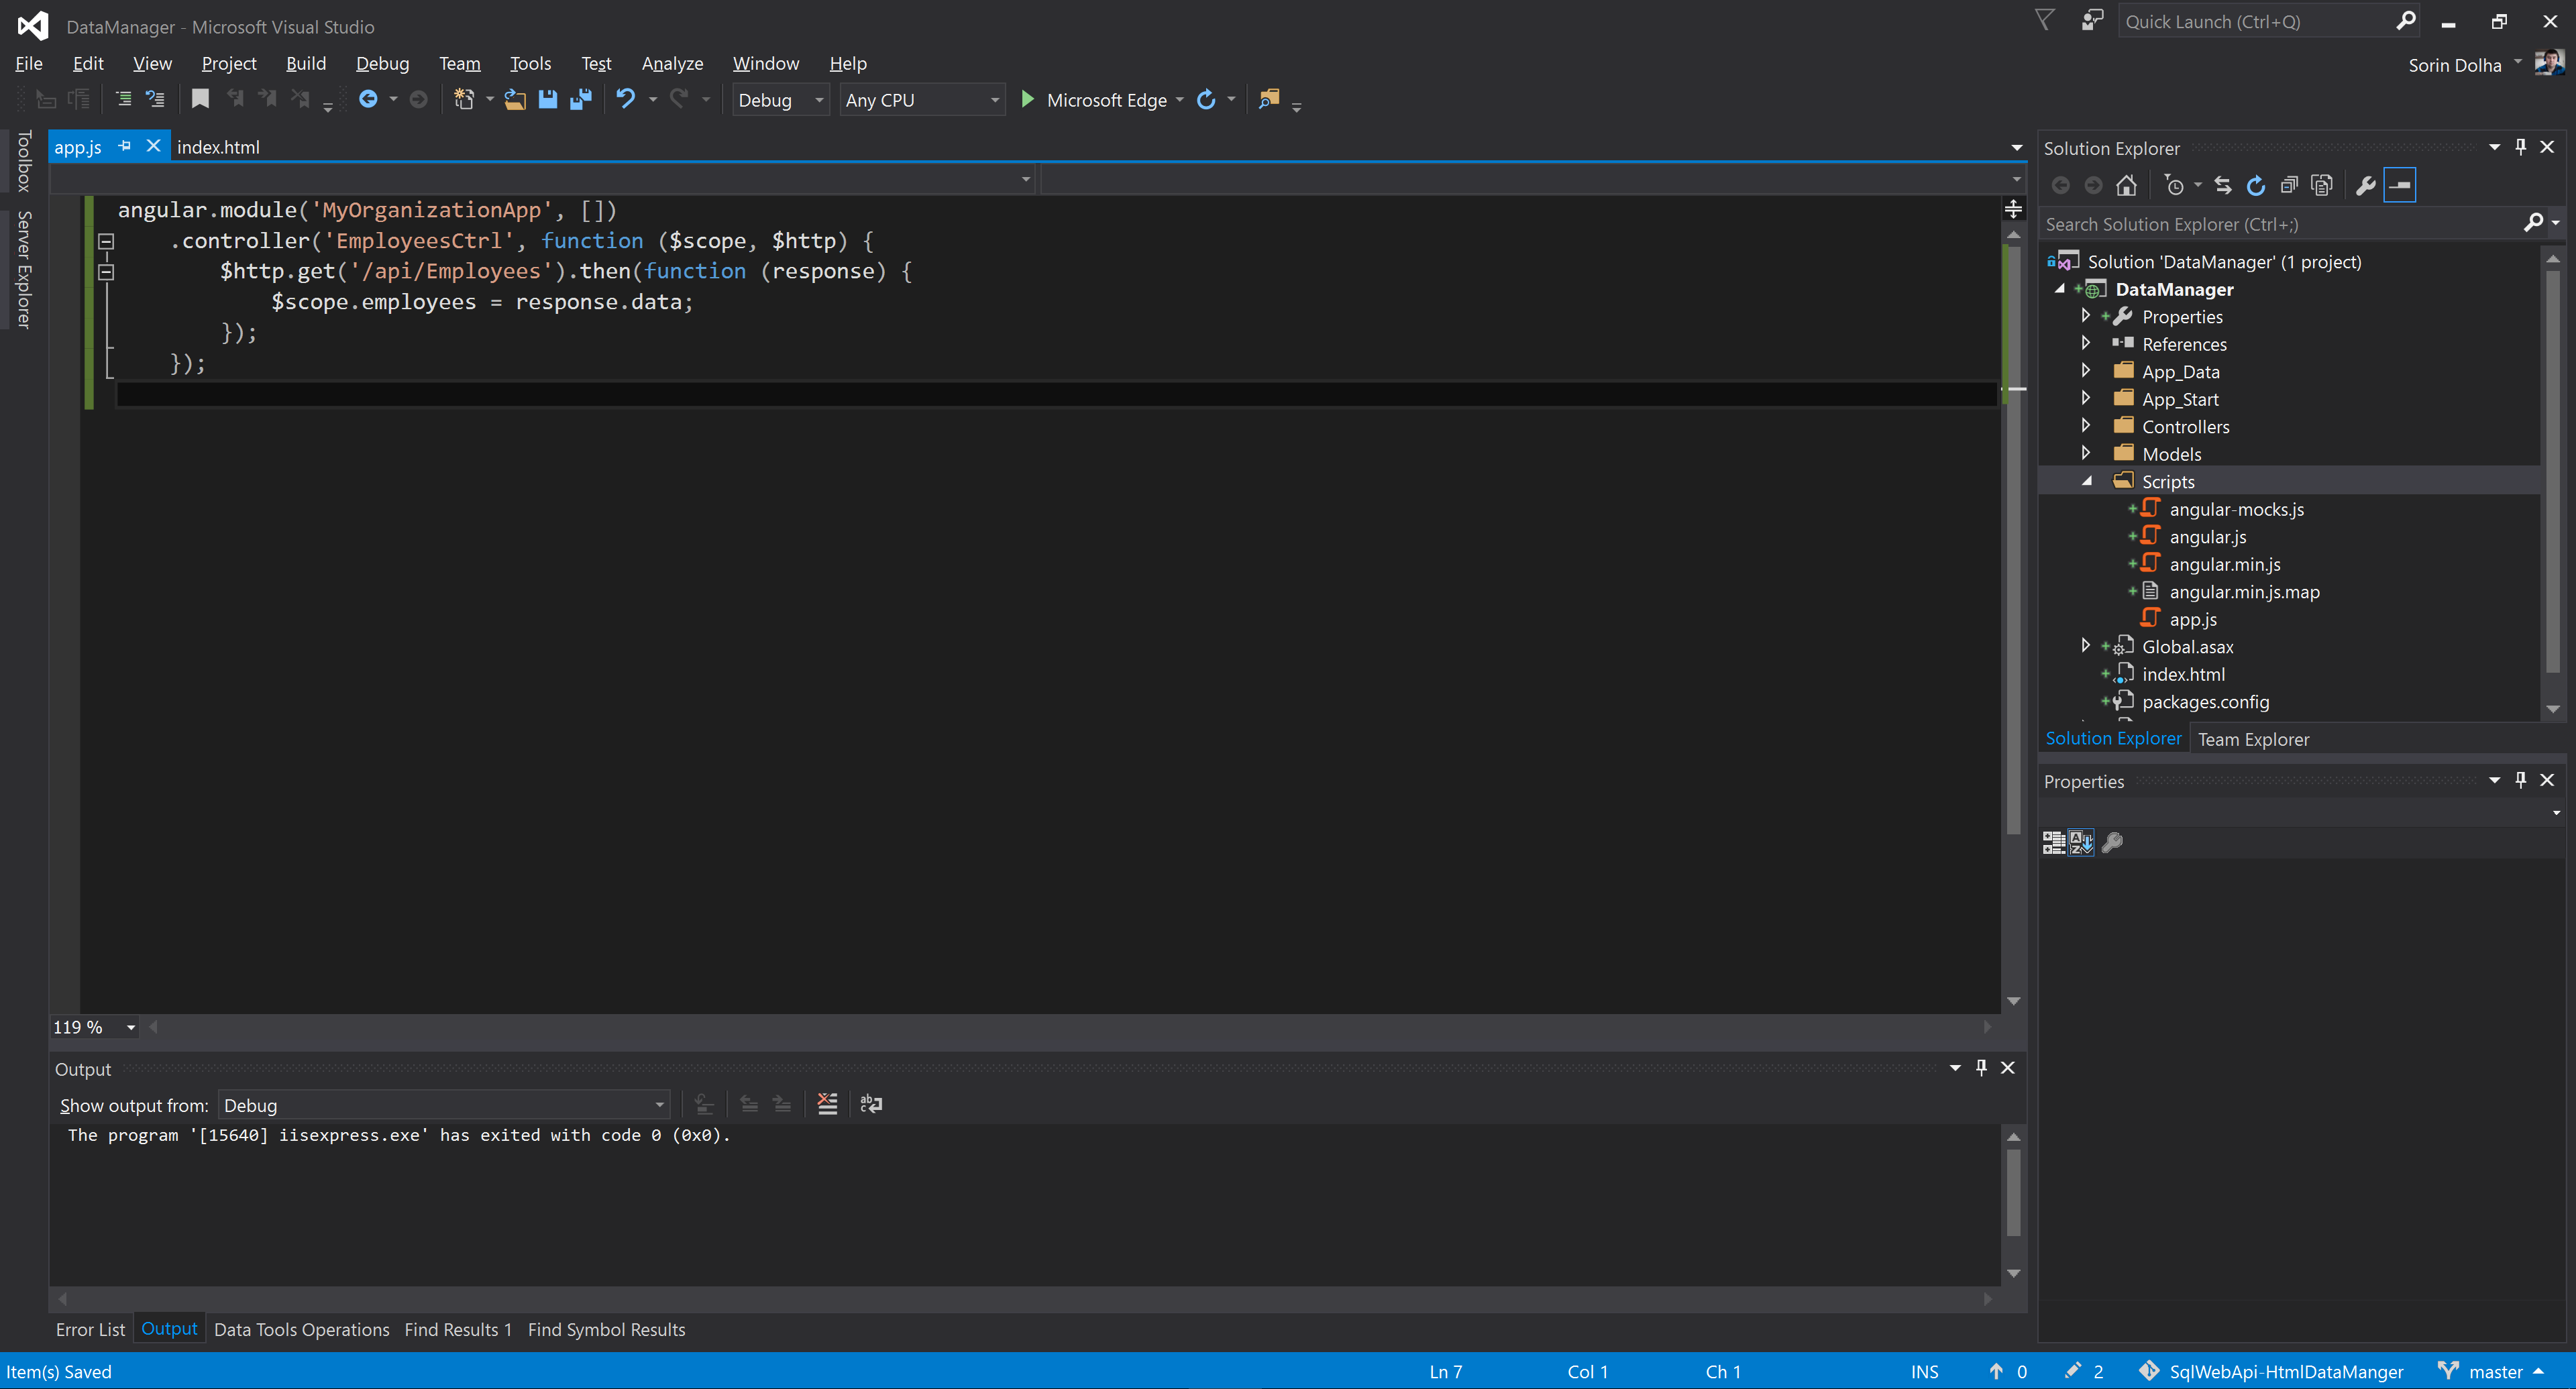Screen dimensions: 2576x1389
Task: Click Collapse All in Solution Explorer toolbar
Action: pos(2289,185)
